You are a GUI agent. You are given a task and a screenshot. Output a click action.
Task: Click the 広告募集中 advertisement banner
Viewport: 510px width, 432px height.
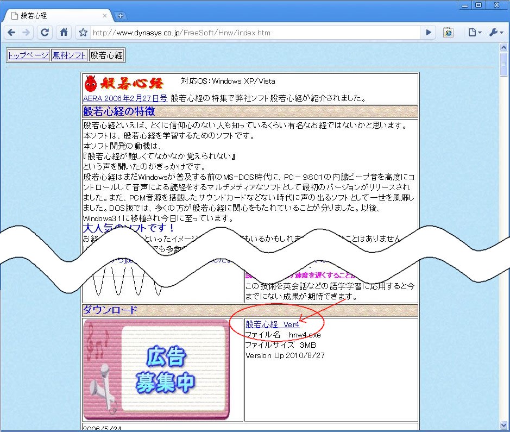156,370
